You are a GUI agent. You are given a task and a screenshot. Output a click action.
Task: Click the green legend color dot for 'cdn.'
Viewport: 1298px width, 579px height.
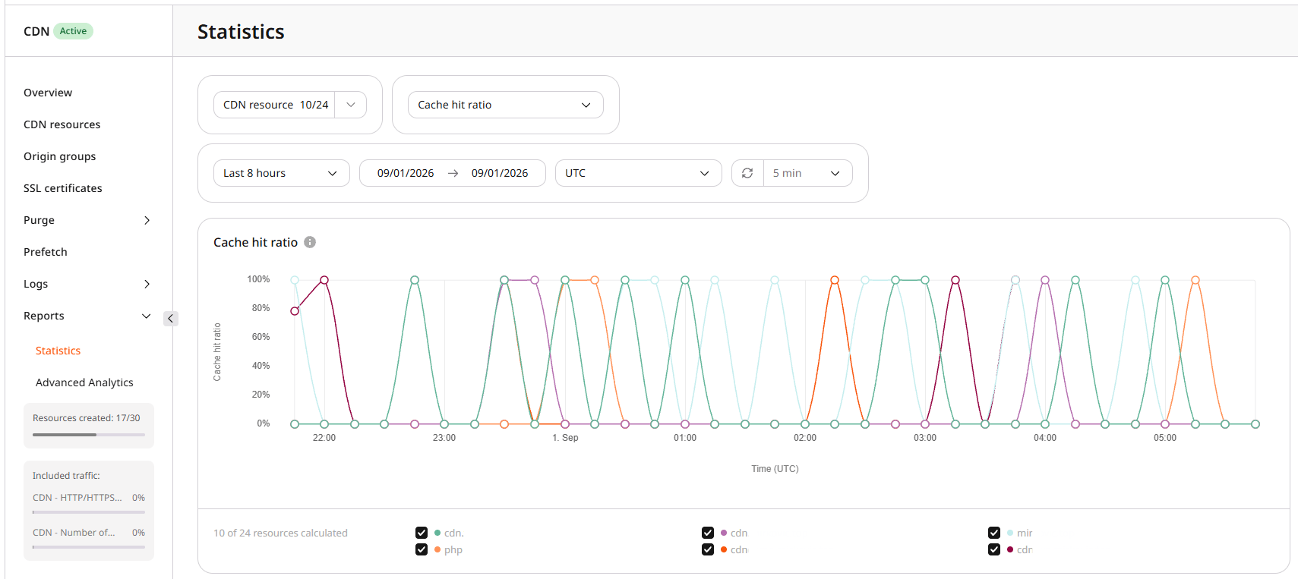[437, 533]
